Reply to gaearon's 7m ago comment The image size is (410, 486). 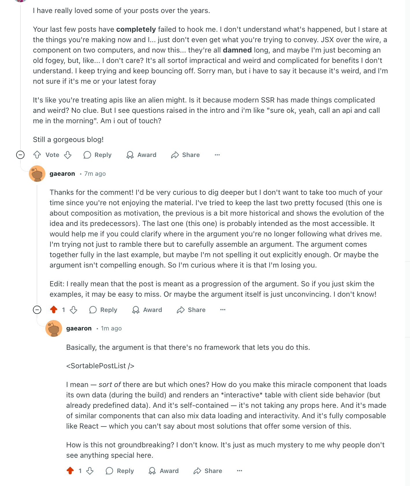coord(103,310)
